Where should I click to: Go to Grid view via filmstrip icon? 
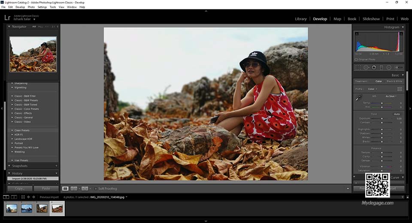coord(23,197)
